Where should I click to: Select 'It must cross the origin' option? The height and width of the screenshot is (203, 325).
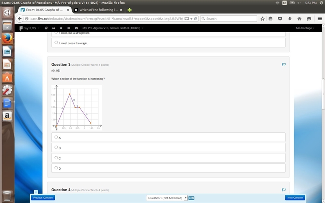[56, 43]
